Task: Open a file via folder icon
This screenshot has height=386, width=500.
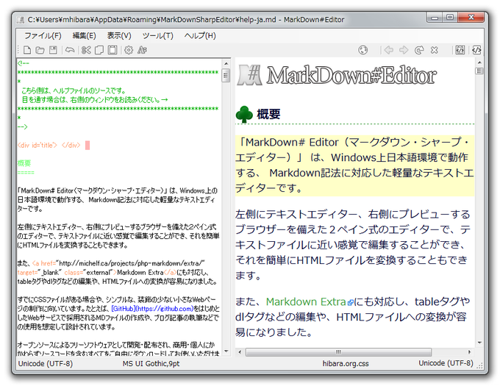Action: click(x=40, y=50)
